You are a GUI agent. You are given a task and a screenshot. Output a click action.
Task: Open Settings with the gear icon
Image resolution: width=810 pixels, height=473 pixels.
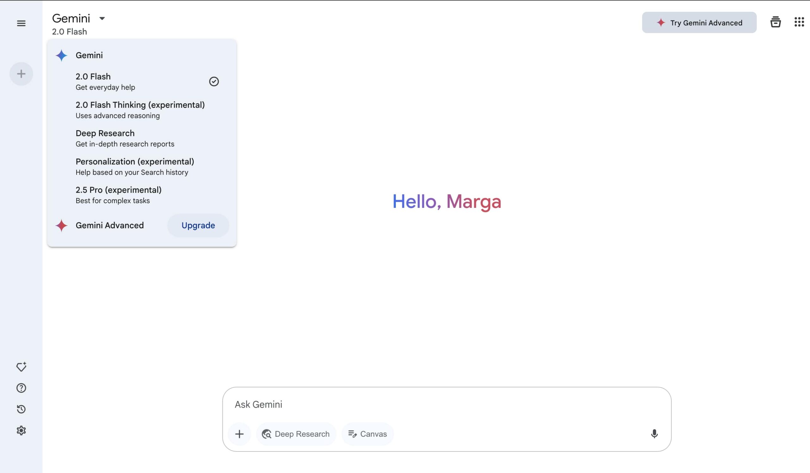pos(21,431)
